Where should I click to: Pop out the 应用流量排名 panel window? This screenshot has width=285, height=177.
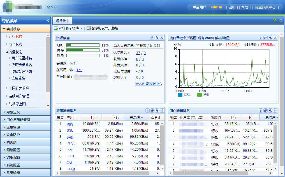pyautogui.click(x=152, y=111)
